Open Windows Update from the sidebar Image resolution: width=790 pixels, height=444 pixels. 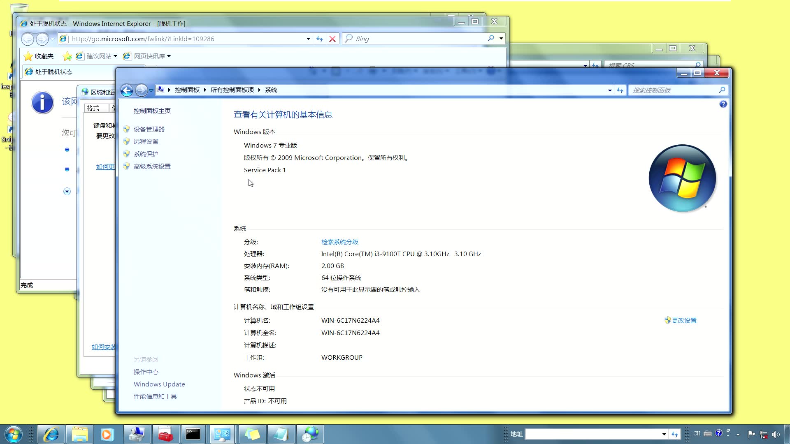coord(159,384)
